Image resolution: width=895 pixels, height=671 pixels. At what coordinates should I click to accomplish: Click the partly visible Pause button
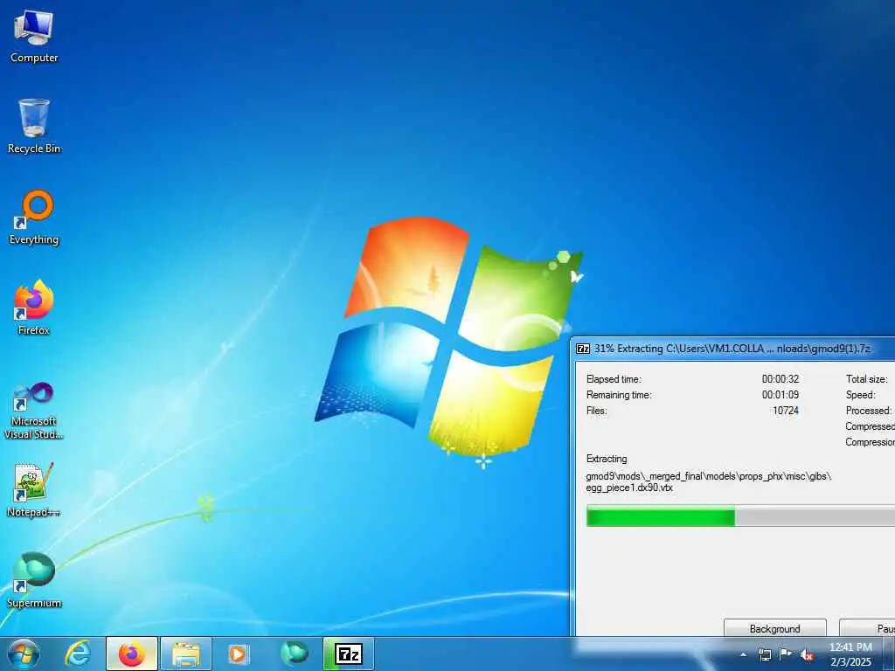tap(867, 629)
